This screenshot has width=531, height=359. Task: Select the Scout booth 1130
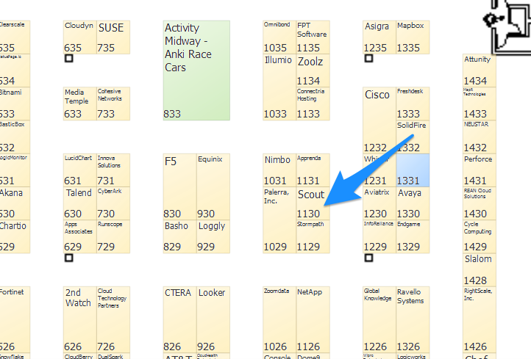(313, 203)
